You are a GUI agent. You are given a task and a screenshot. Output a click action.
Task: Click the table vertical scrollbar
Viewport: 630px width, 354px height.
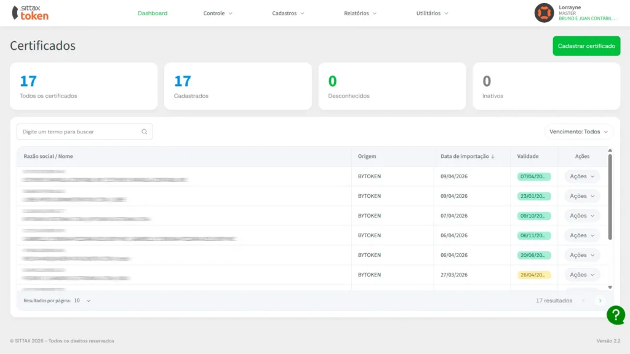(610, 197)
